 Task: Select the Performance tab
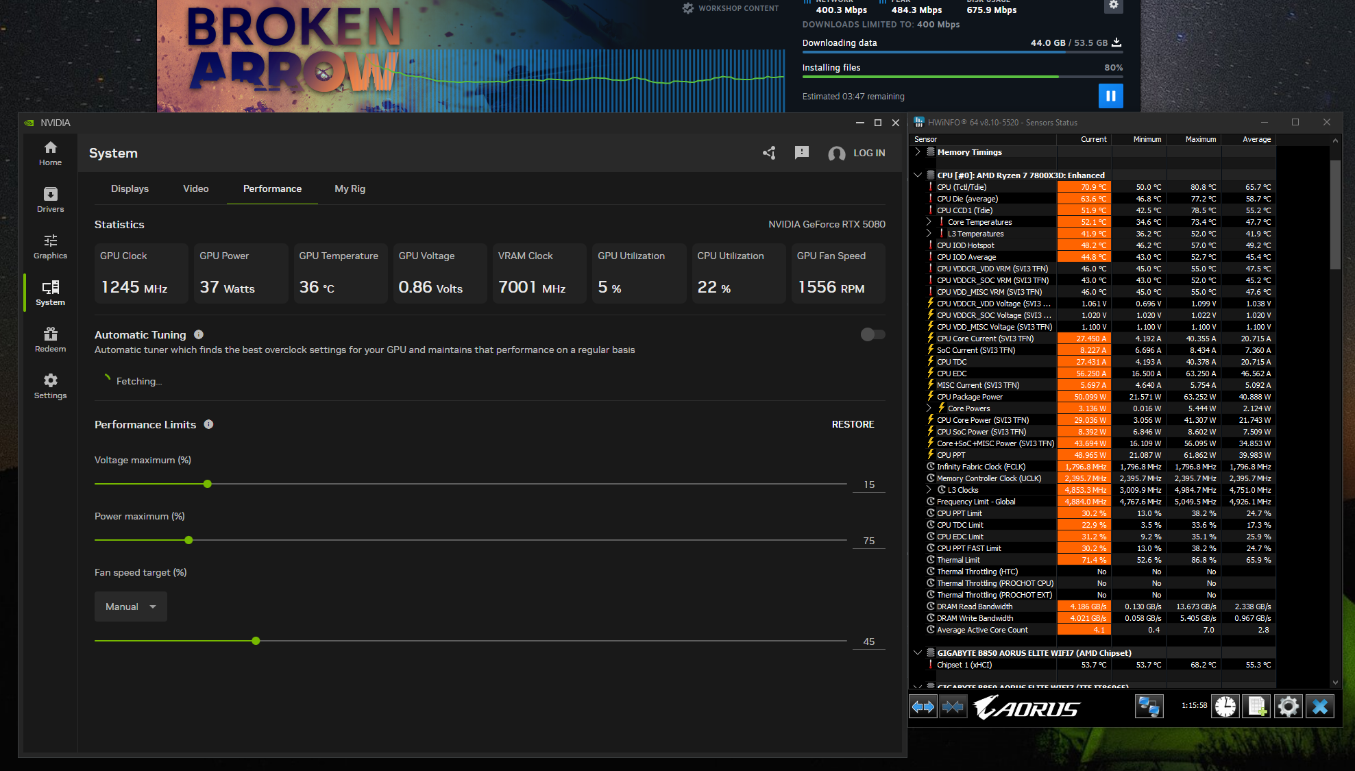272,188
